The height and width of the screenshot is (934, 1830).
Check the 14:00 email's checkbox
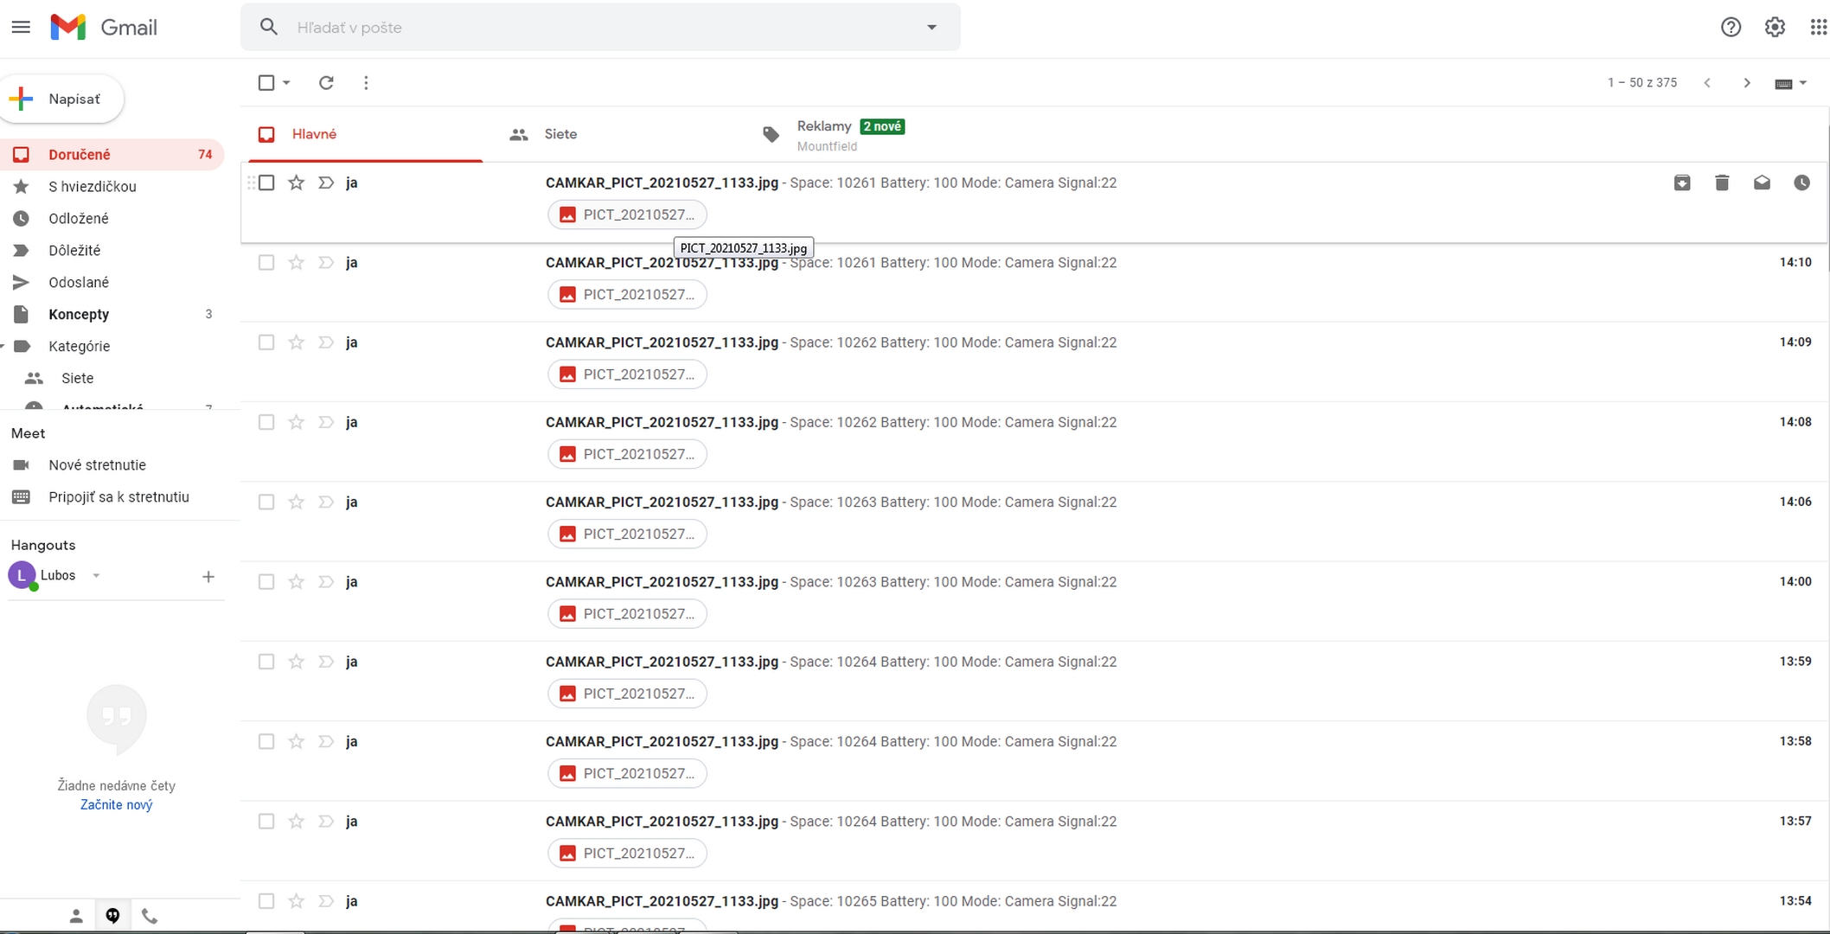(x=266, y=582)
